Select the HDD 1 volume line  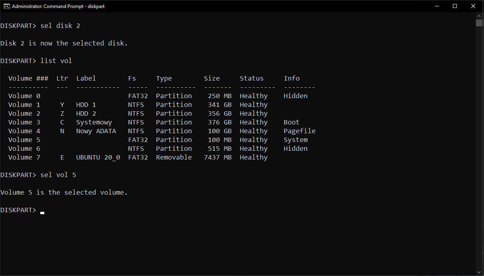pyautogui.click(x=120, y=104)
